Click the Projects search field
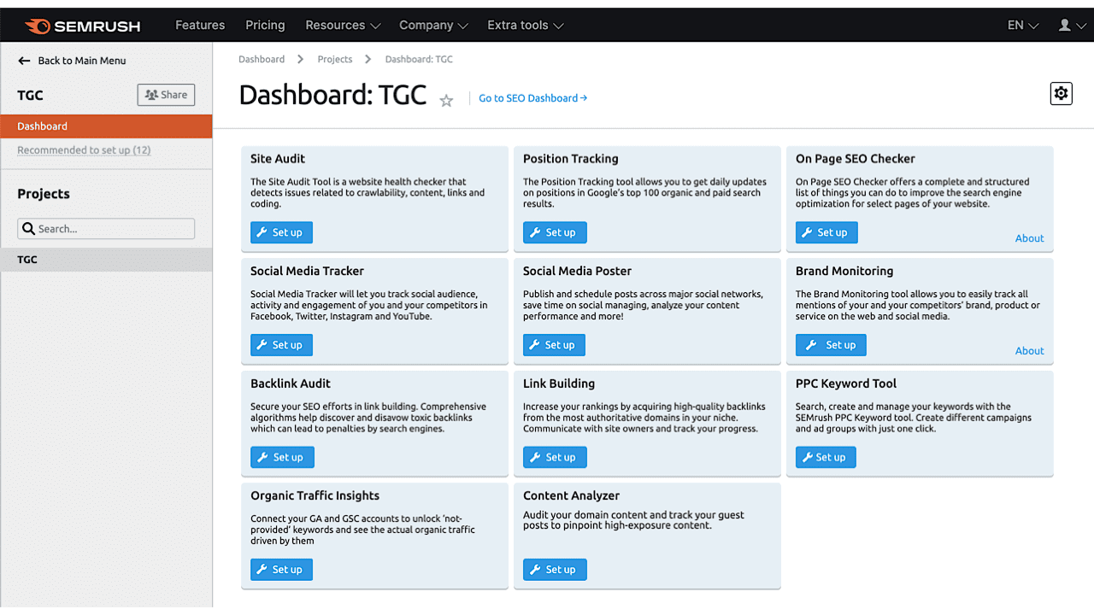The width and height of the screenshot is (1094, 615). point(105,228)
